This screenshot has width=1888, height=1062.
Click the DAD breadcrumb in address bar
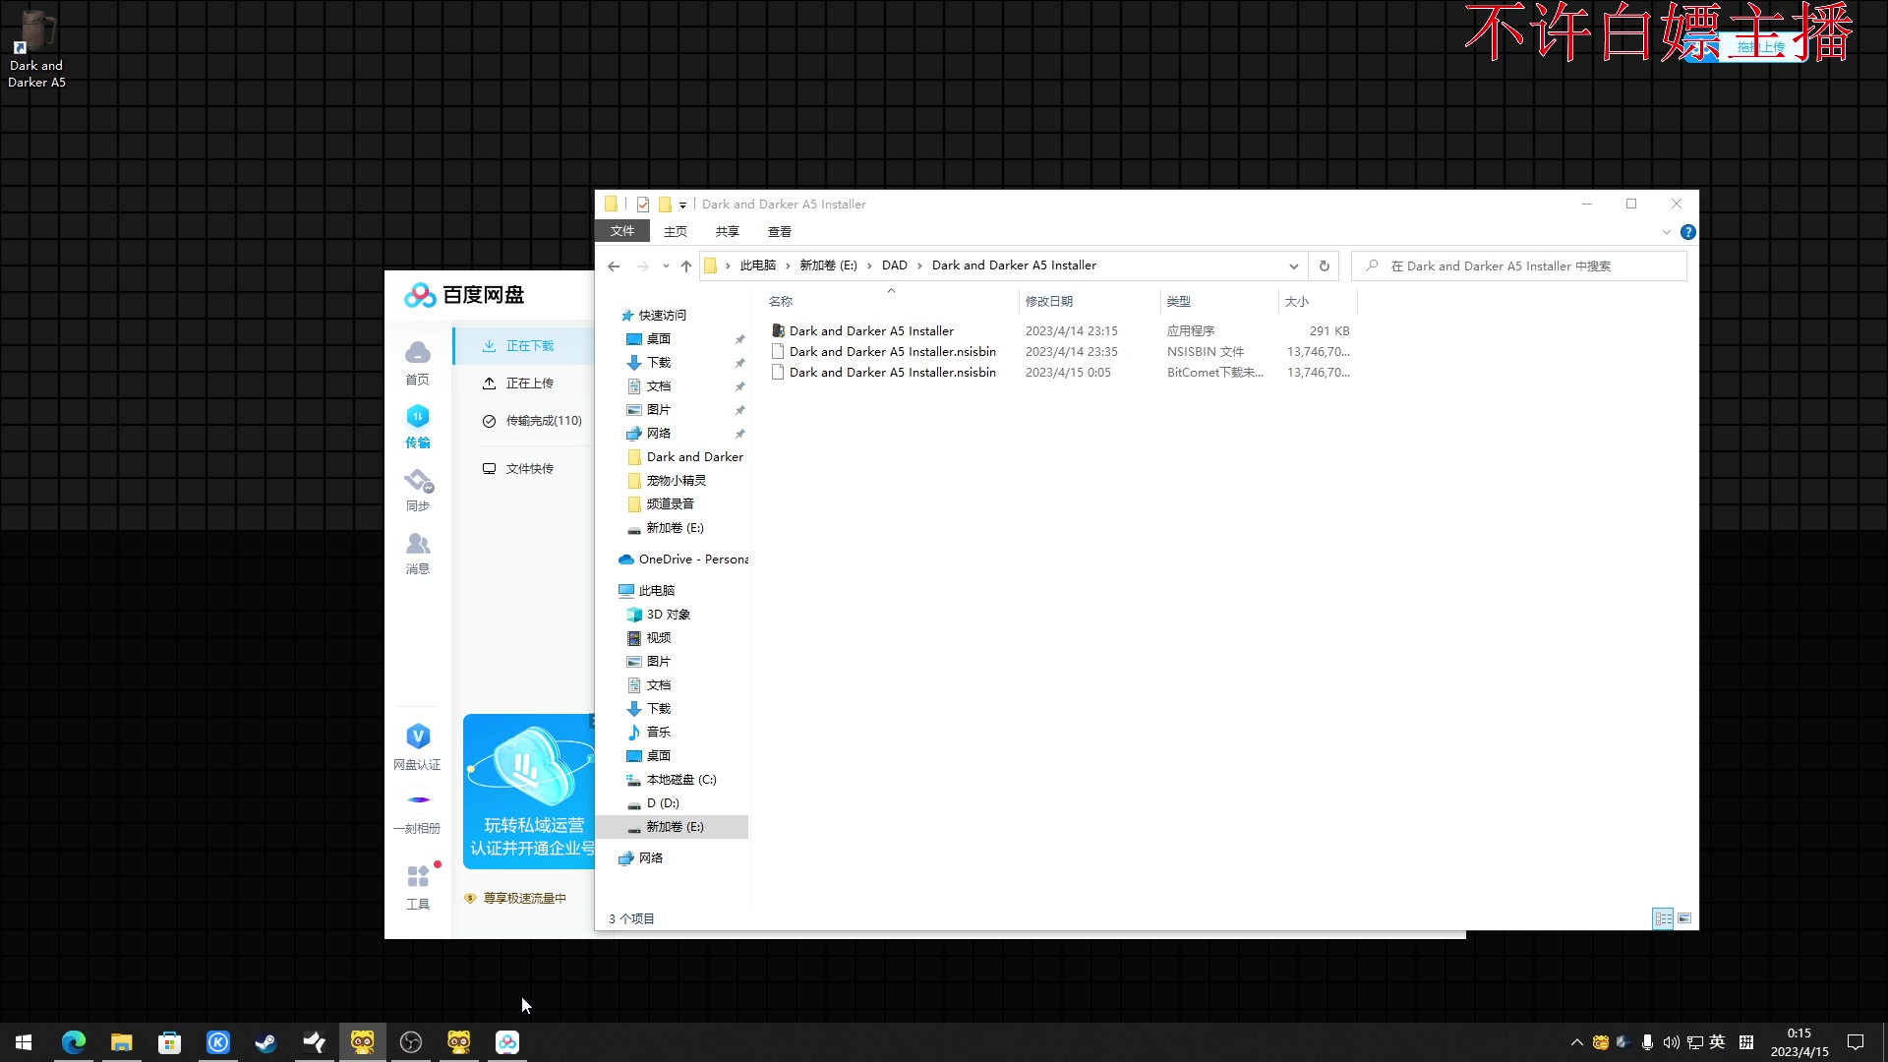coord(895,265)
